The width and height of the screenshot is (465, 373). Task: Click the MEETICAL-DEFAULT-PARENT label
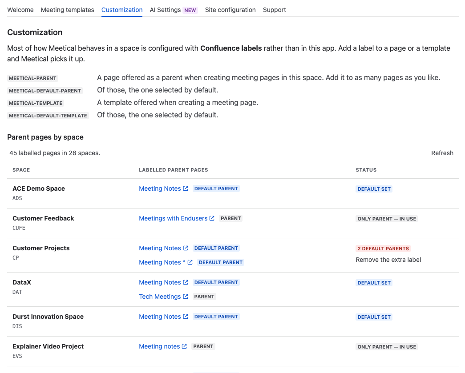45,91
